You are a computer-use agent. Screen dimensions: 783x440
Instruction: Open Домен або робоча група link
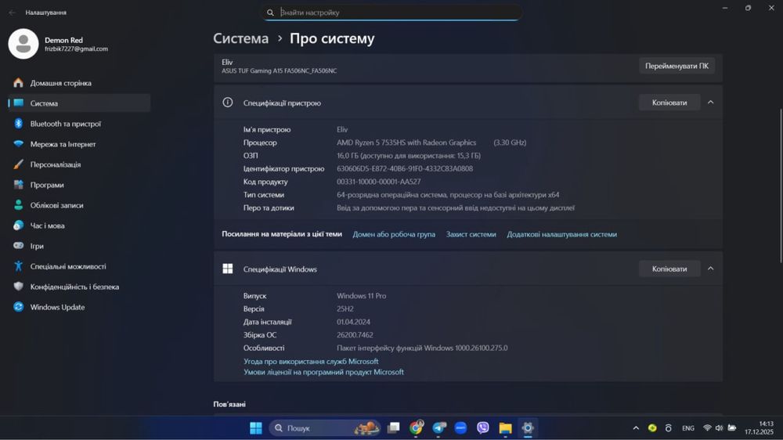click(x=394, y=234)
